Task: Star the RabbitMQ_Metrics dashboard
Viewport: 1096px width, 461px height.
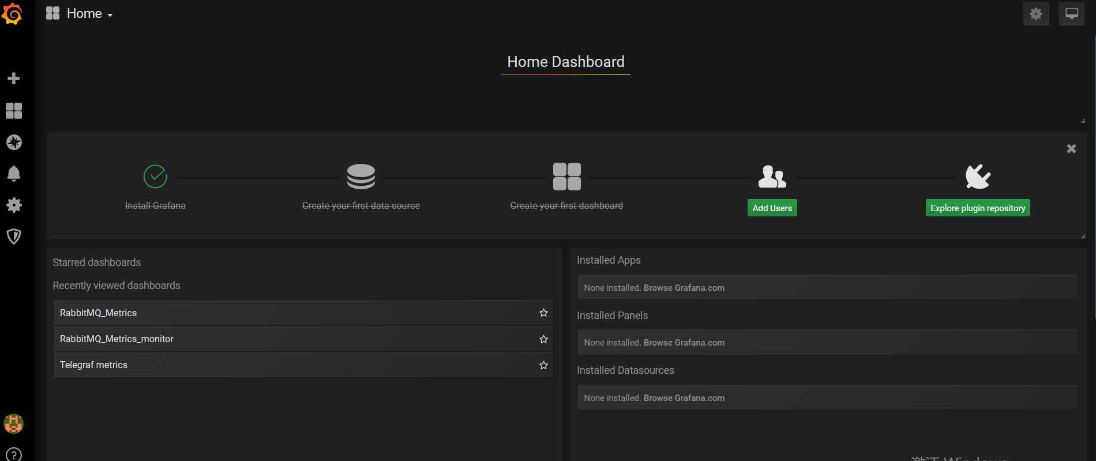Action: point(543,313)
